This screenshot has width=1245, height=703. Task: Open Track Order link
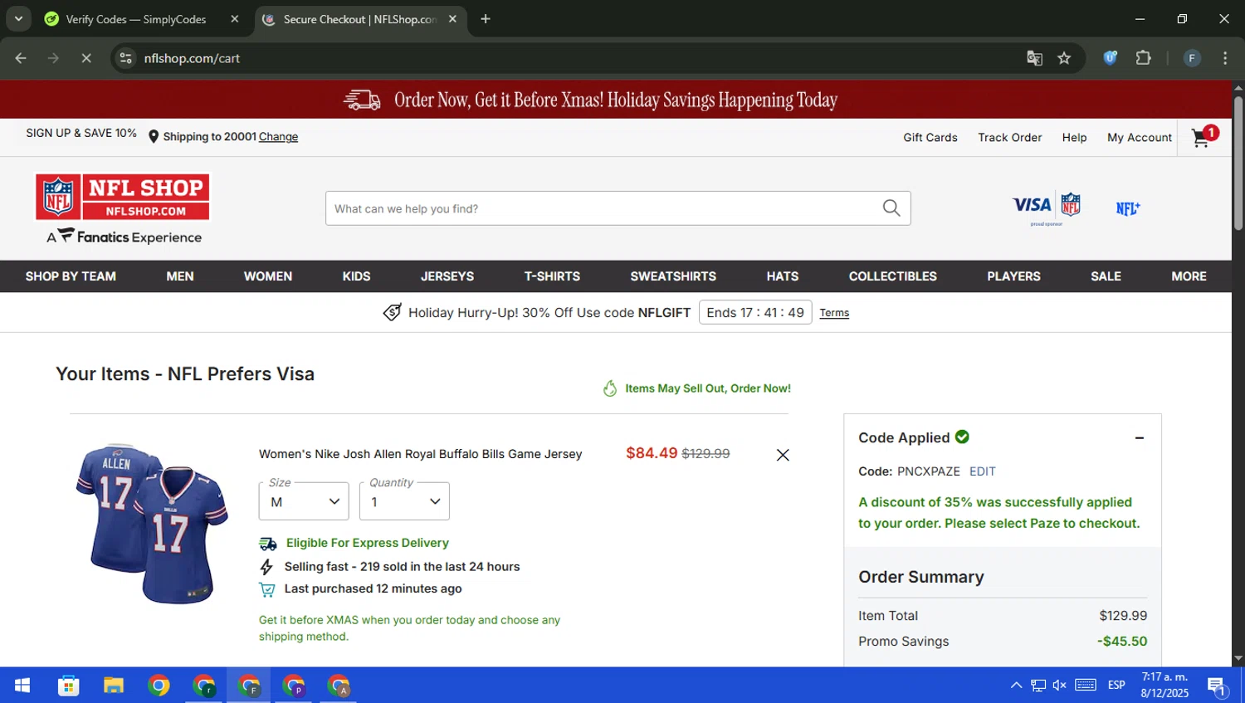[1009, 138]
